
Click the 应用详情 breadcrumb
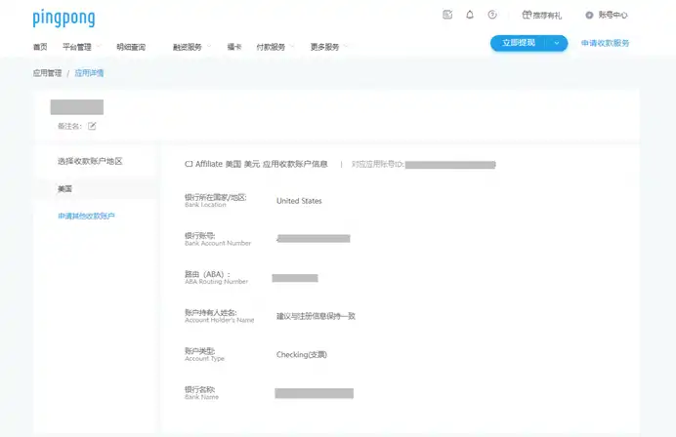[x=89, y=73]
